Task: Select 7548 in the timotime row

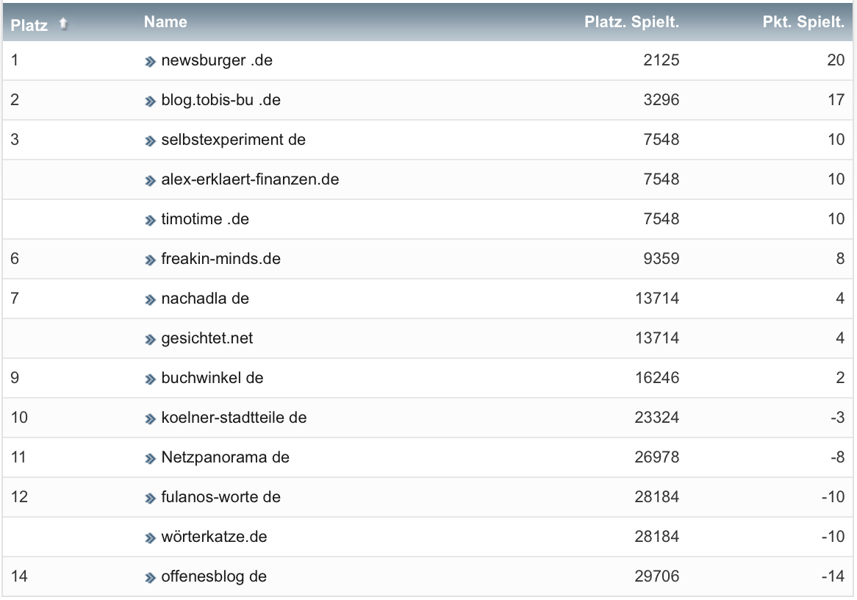Action: tap(661, 219)
